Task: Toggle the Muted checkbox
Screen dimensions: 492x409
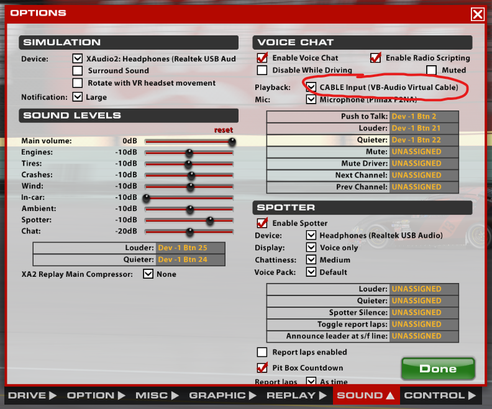Action: coord(431,70)
